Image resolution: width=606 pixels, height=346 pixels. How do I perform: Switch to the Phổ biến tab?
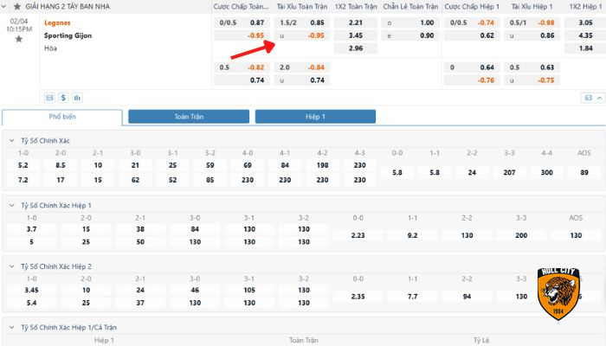pyautogui.click(x=61, y=116)
